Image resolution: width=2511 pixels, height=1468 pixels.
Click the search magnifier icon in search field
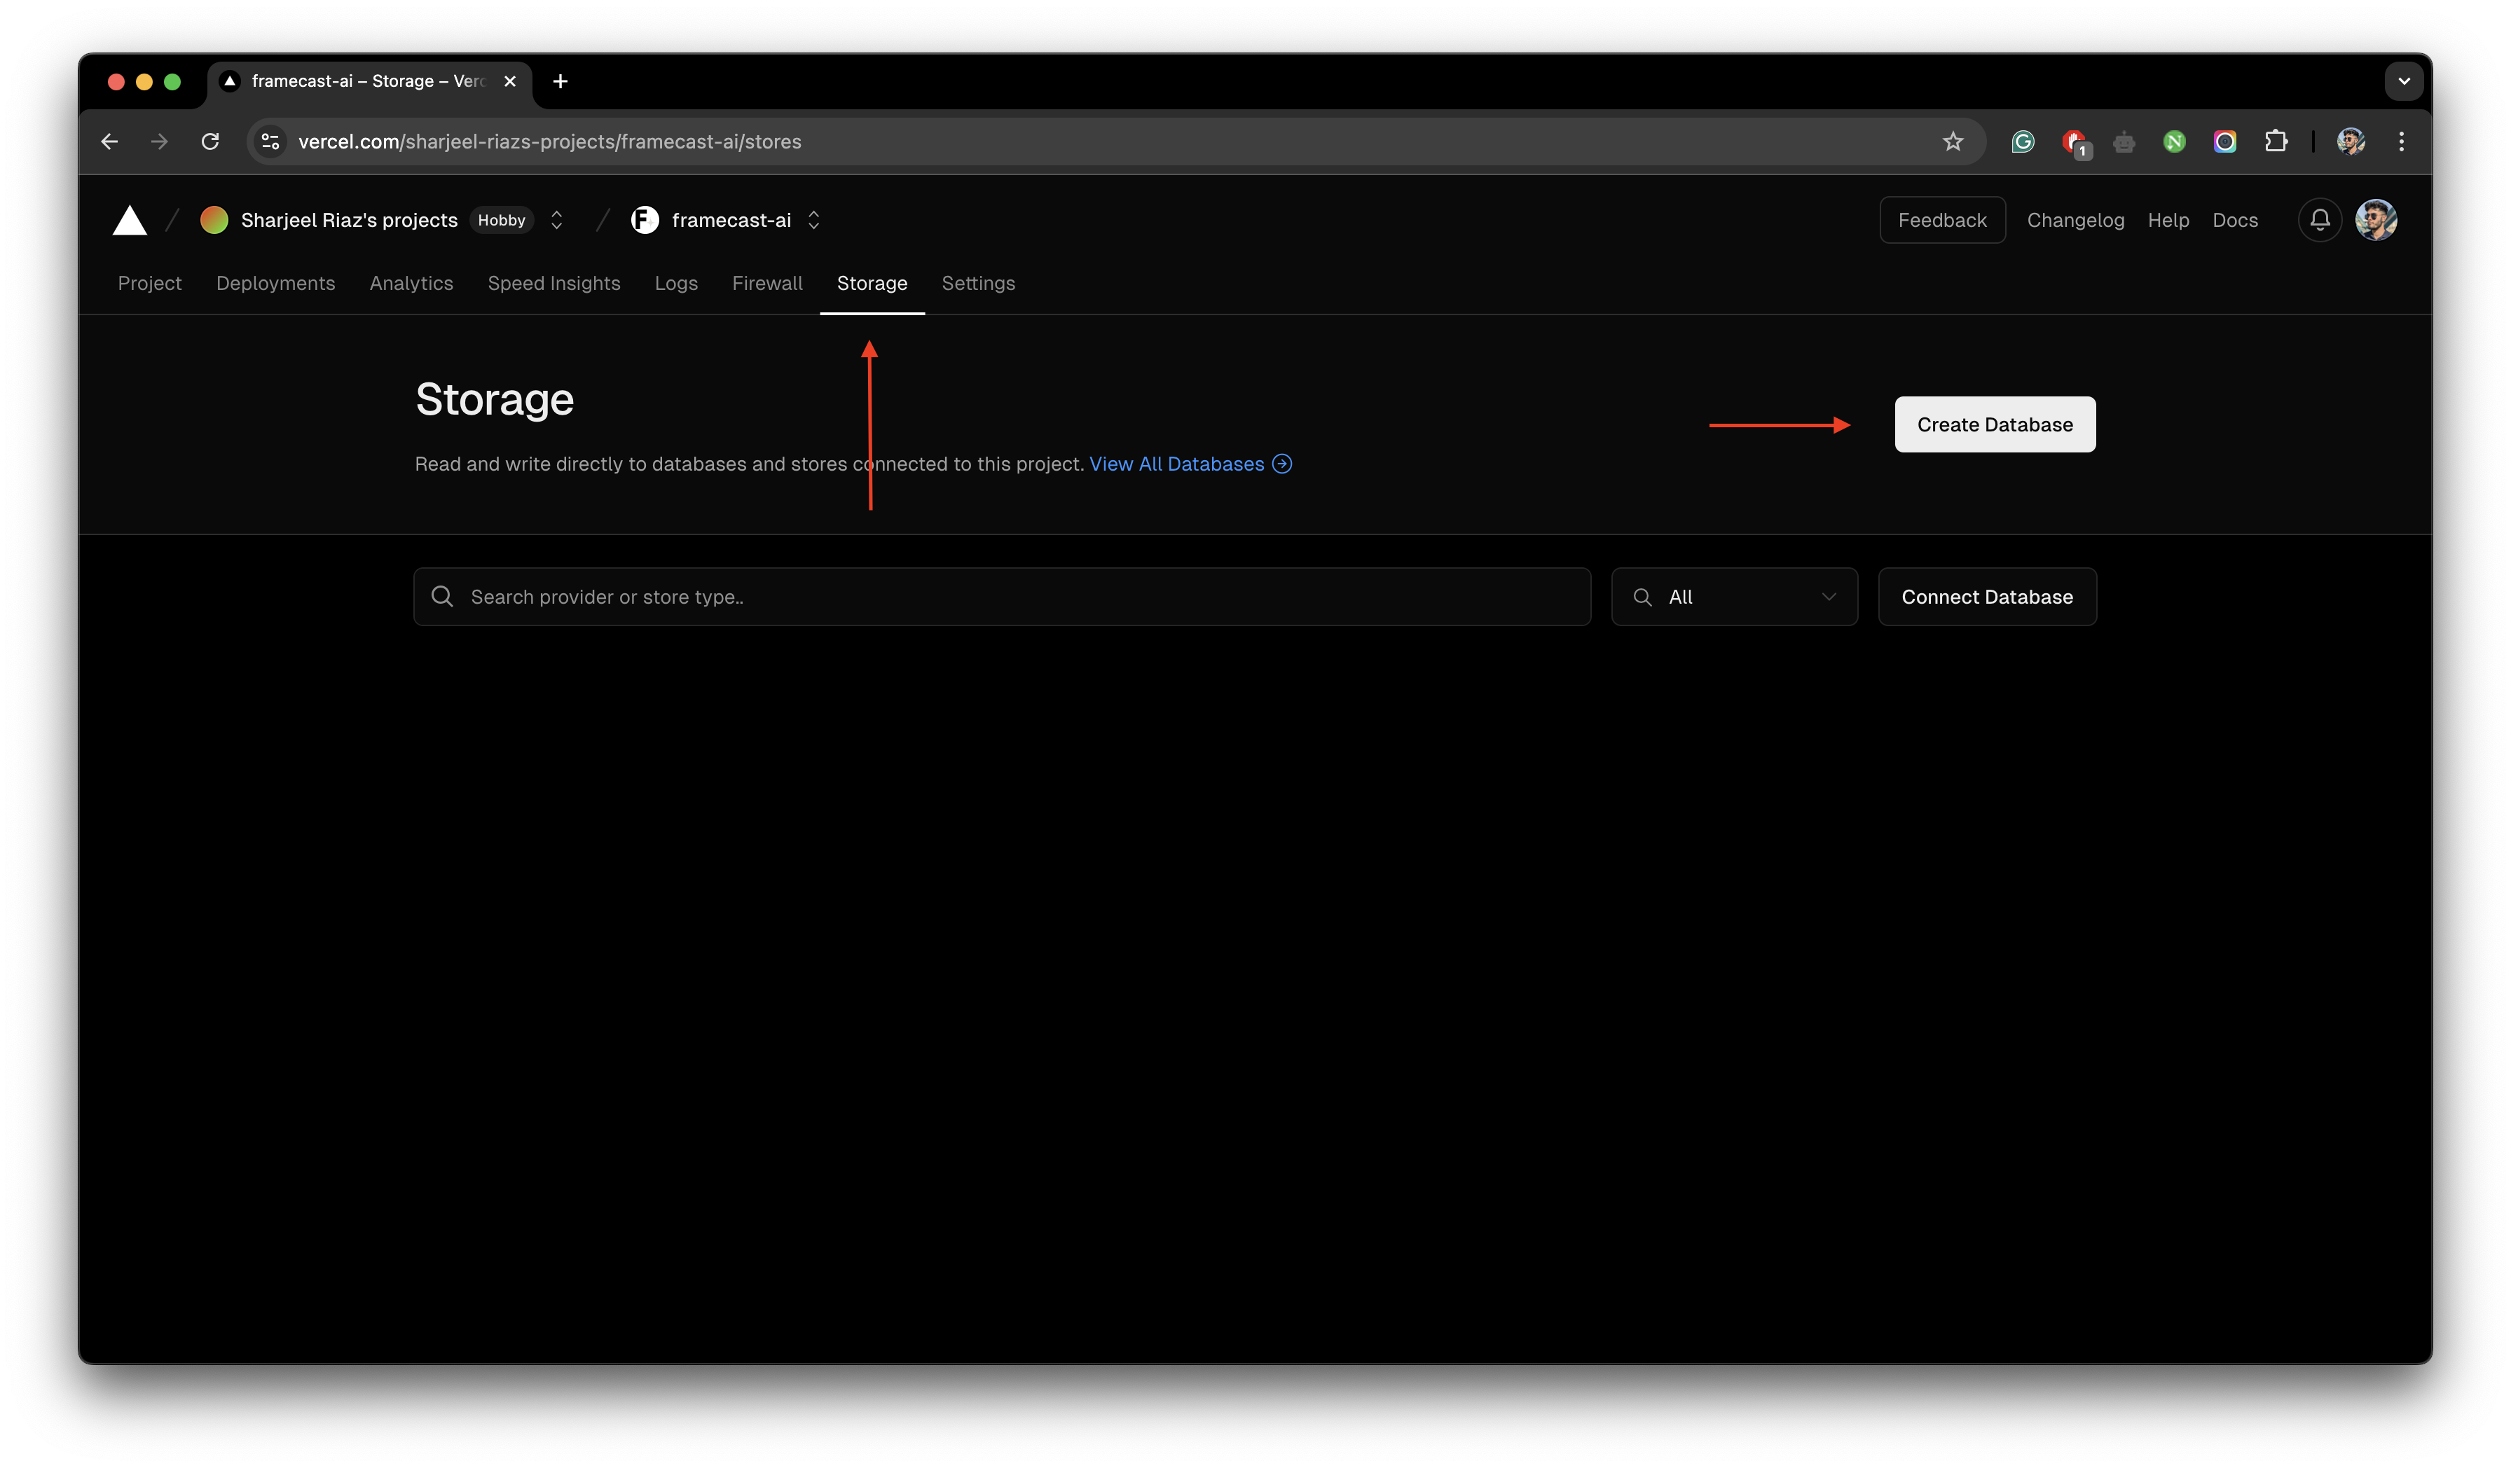(x=442, y=597)
